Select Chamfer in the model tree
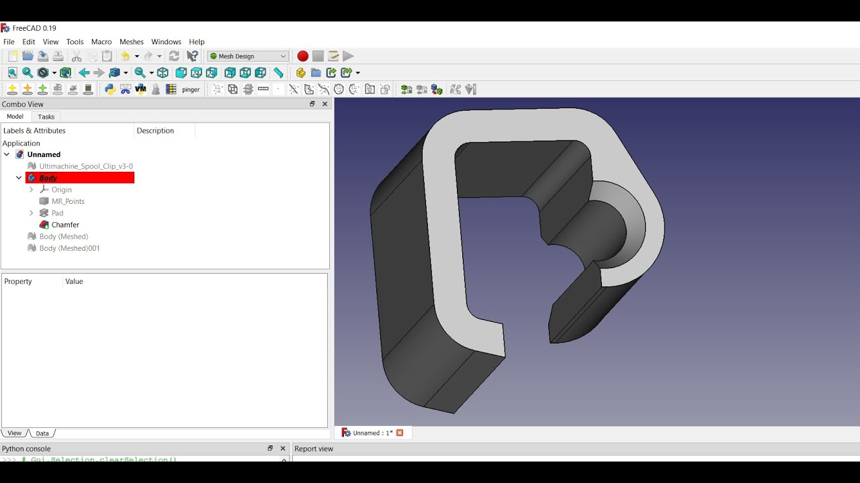The height and width of the screenshot is (483, 860). (65, 225)
